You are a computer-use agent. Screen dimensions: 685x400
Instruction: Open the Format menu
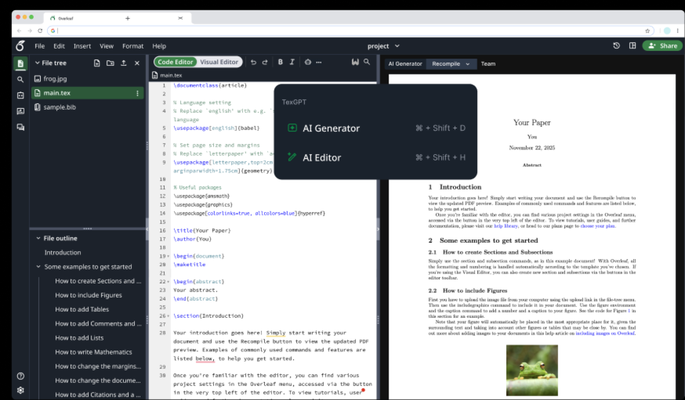tap(133, 46)
